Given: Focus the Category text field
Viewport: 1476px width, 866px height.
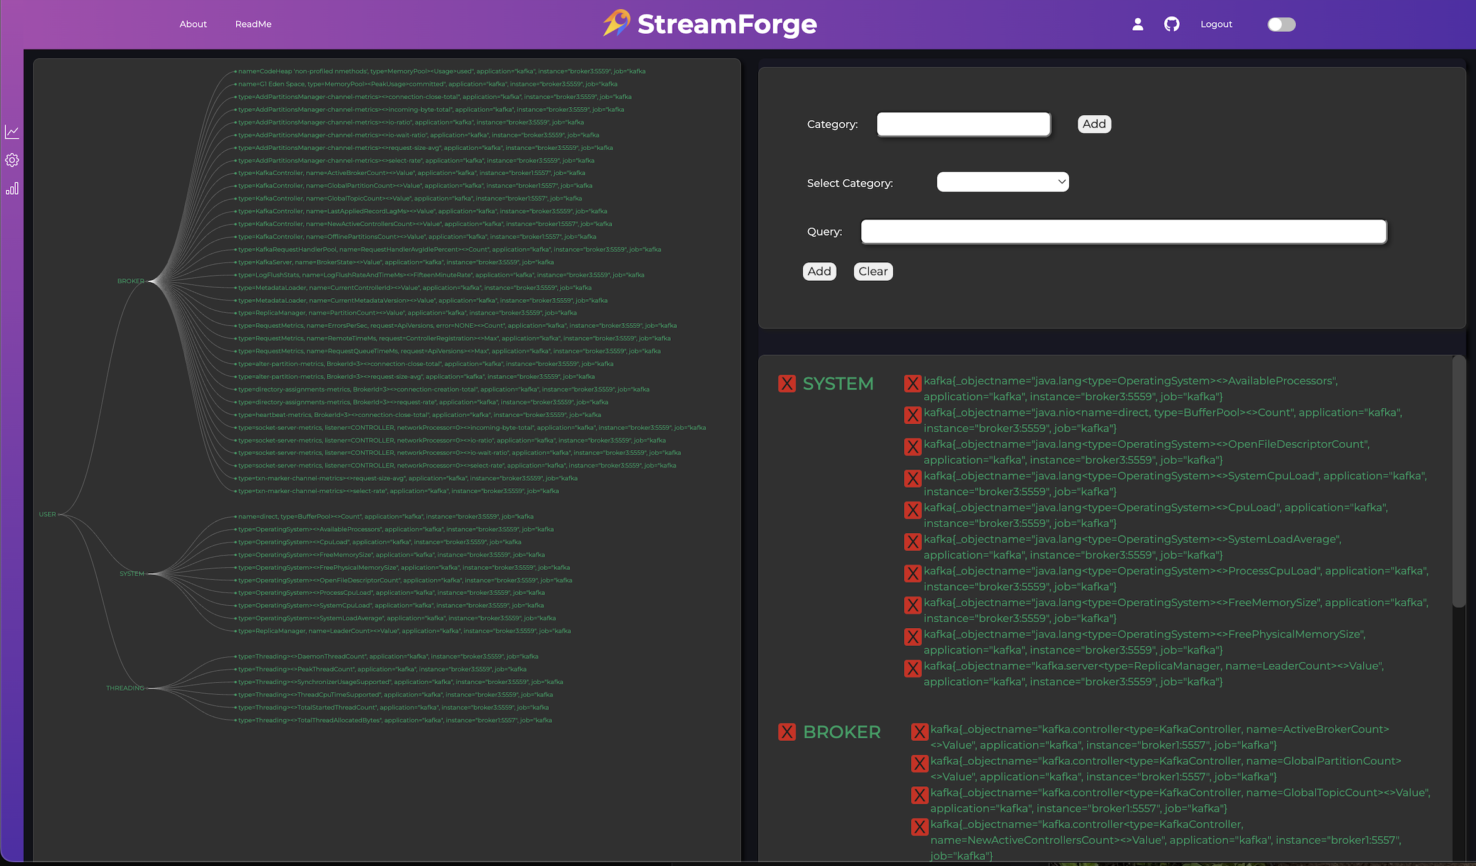Looking at the screenshot, I should click(964, 124).
